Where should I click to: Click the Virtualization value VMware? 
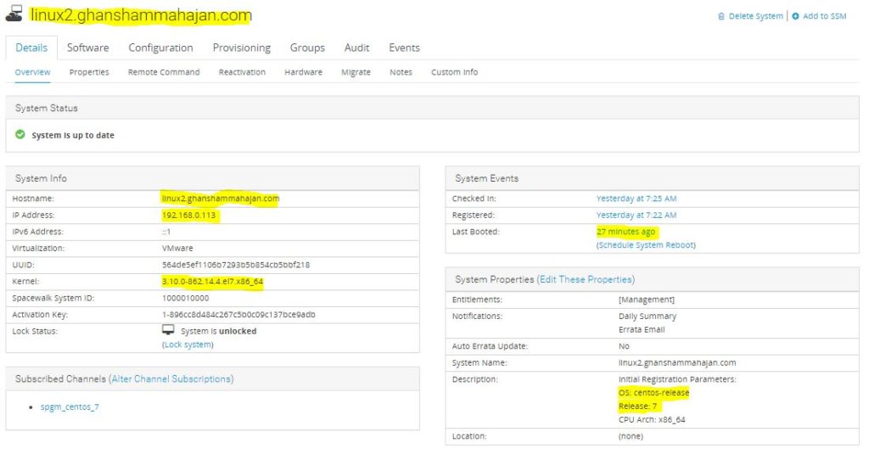pyautogui.click(x=177, y=249)
